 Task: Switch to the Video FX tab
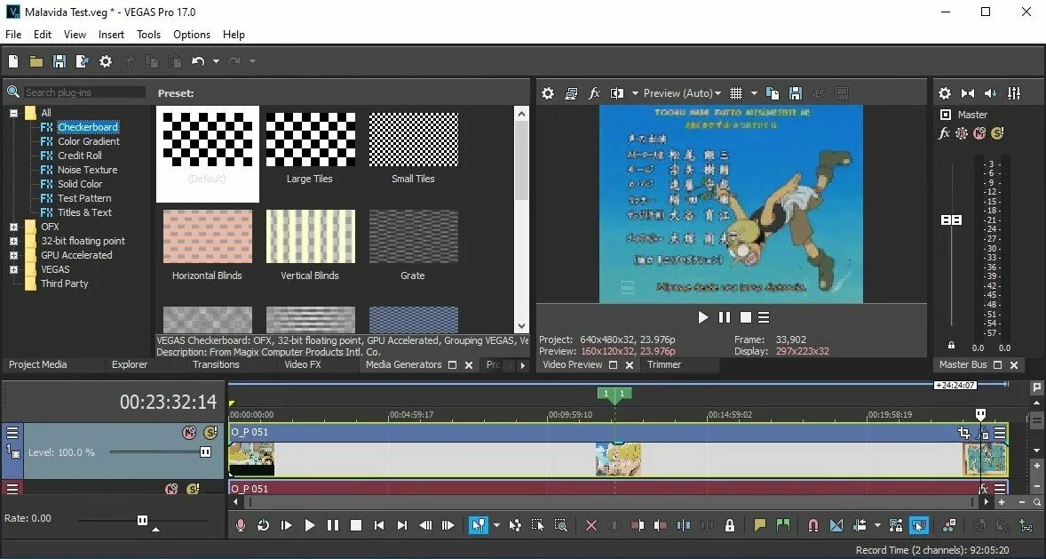[x=303, y=364]
